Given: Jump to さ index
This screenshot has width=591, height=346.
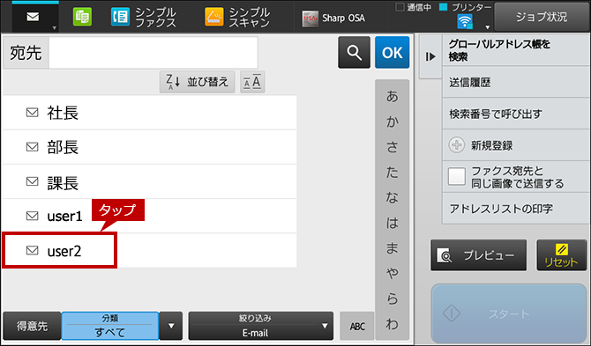Looking at the screenshot, I should (x=392, y=147).
